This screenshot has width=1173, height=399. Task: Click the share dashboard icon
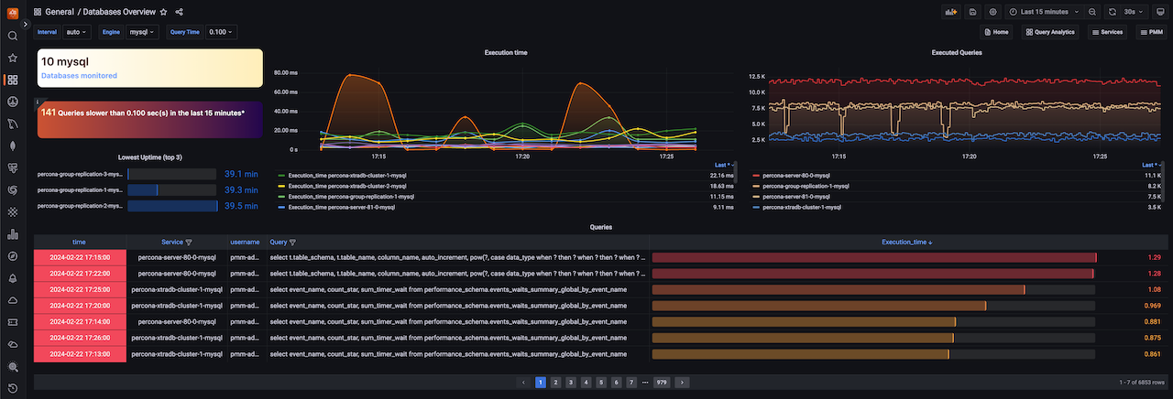pos(179,12)
